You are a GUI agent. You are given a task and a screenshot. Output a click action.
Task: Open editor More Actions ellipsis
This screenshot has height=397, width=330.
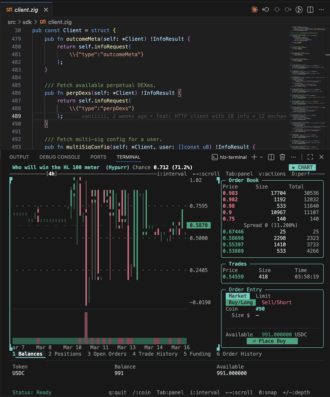321,10
